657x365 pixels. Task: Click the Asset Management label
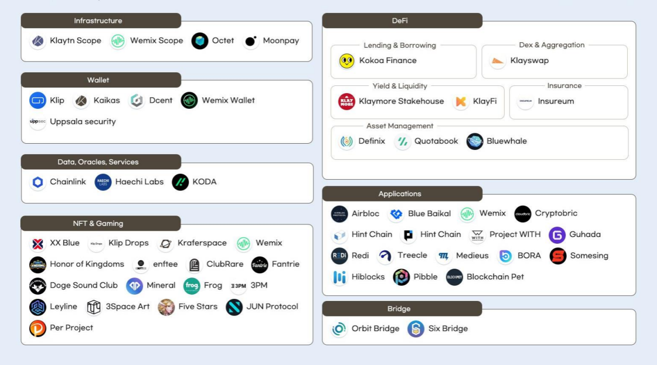(x=400, y=126)
